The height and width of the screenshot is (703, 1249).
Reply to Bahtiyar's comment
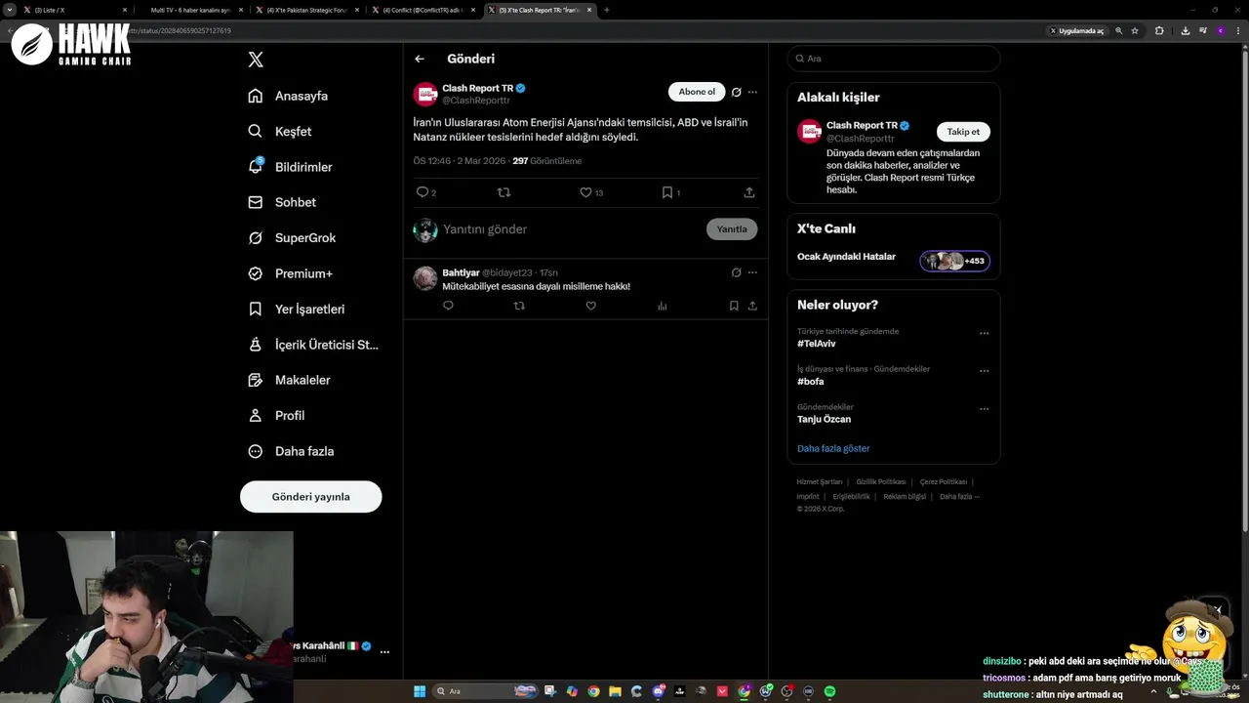pyautogui.click(x=448, y=306)
